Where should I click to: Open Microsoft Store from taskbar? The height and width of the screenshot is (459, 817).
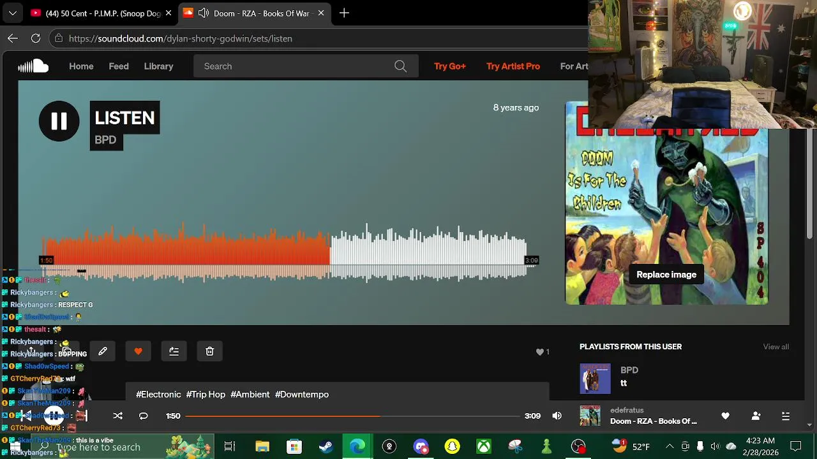coord(294,446)
